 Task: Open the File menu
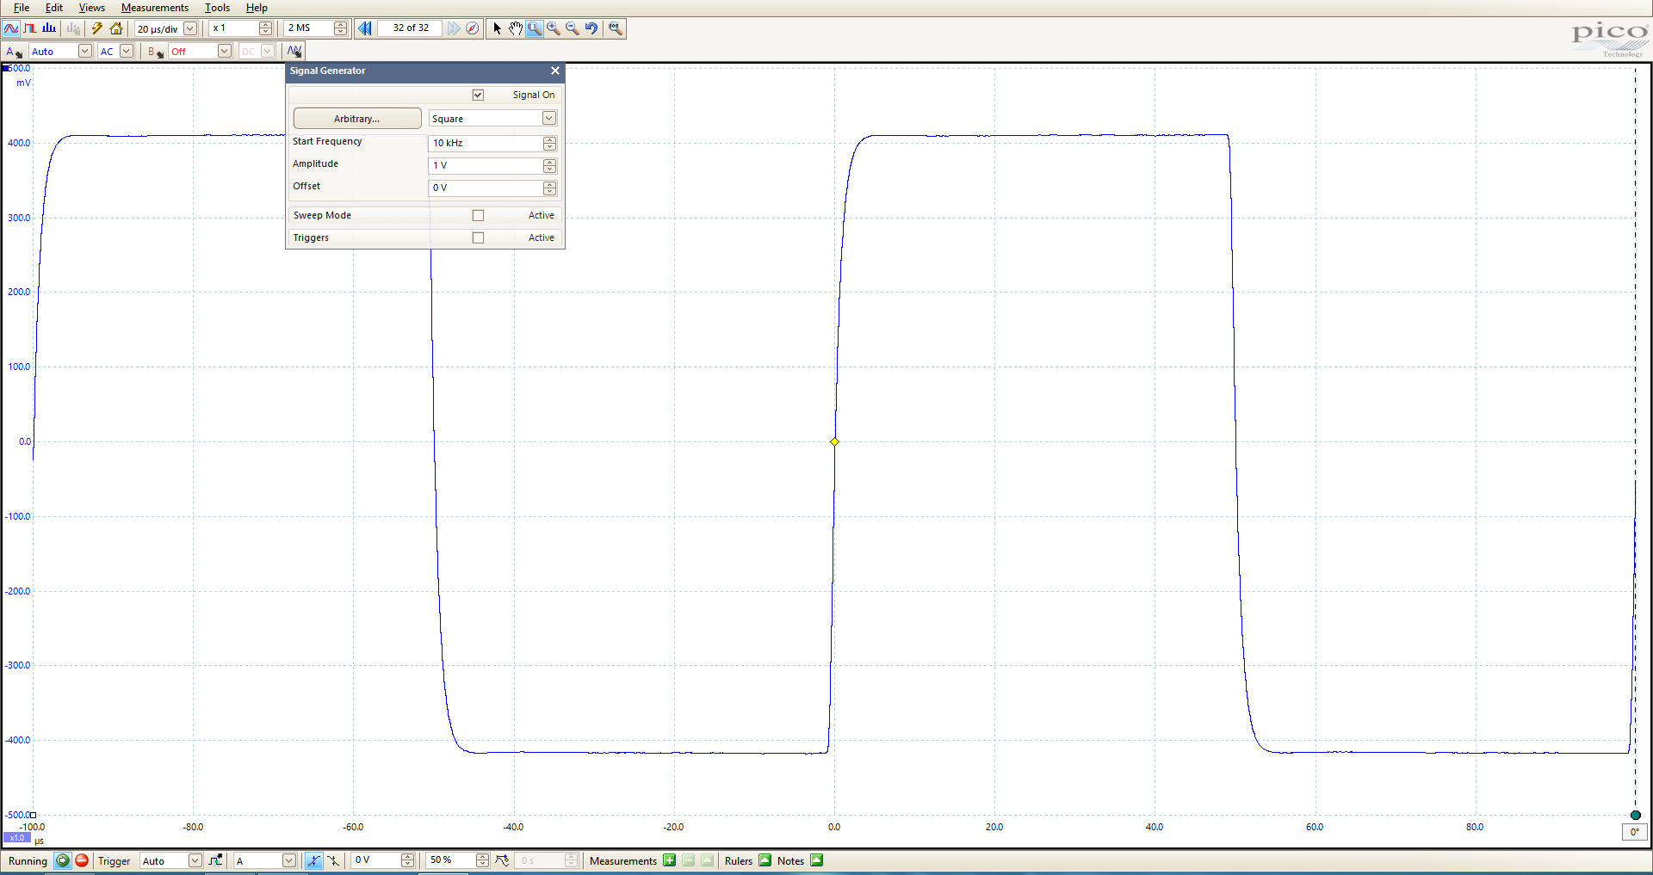(22, 8)
